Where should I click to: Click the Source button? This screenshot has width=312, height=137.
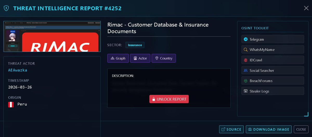(231, 129)
